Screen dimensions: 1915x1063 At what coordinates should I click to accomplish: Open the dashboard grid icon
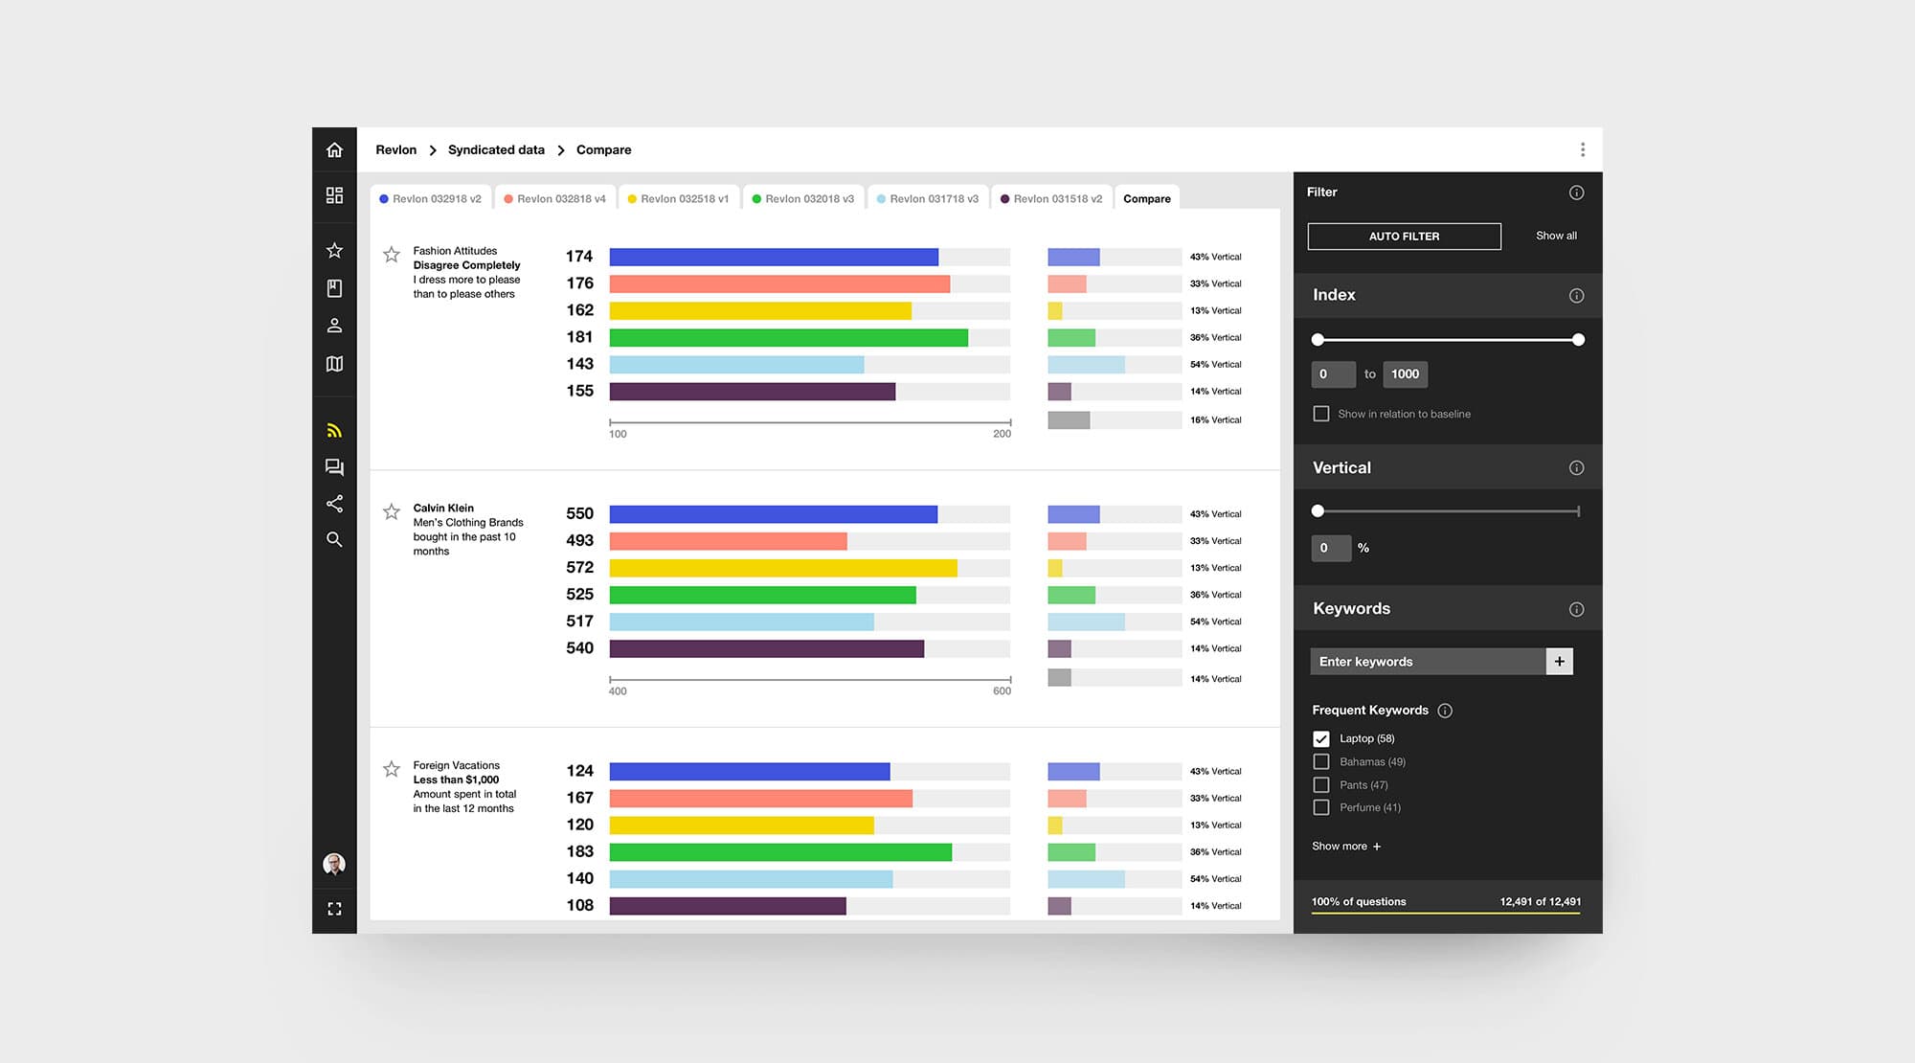tap(334, 195)
